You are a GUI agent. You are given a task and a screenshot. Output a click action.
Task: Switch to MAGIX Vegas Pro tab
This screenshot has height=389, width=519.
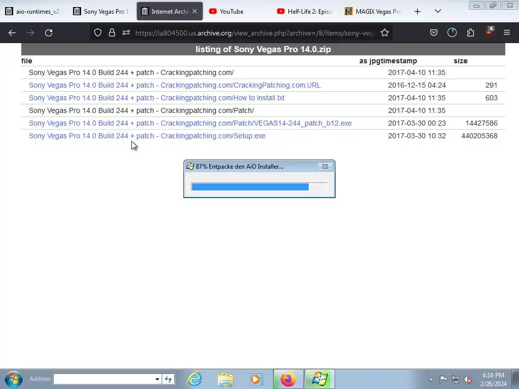373,11
